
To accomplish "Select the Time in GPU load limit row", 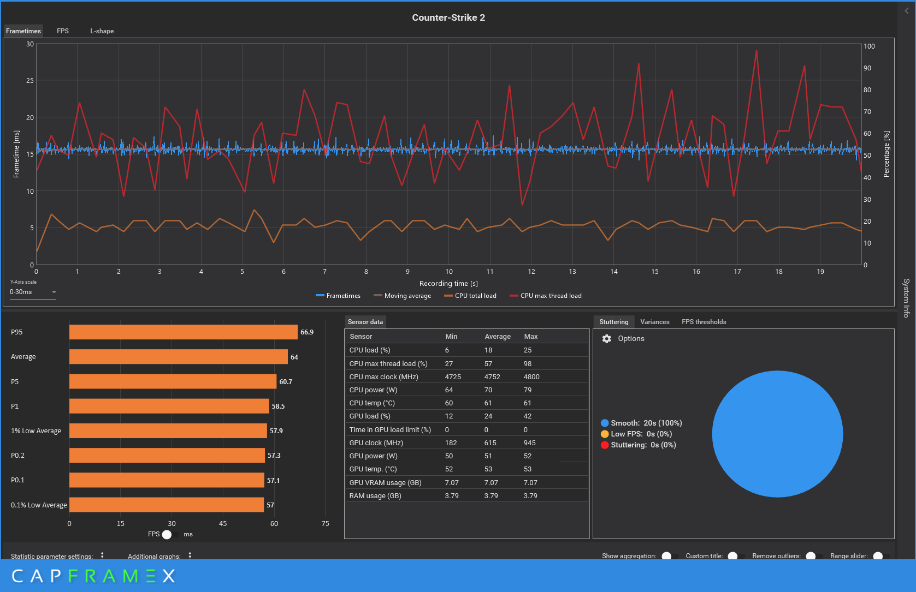I will click(x=467, y=429).
